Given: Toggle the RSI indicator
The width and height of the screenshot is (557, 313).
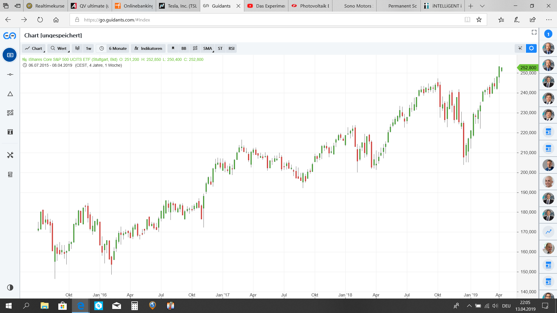Looking at the screenshot, I should 231,48.
